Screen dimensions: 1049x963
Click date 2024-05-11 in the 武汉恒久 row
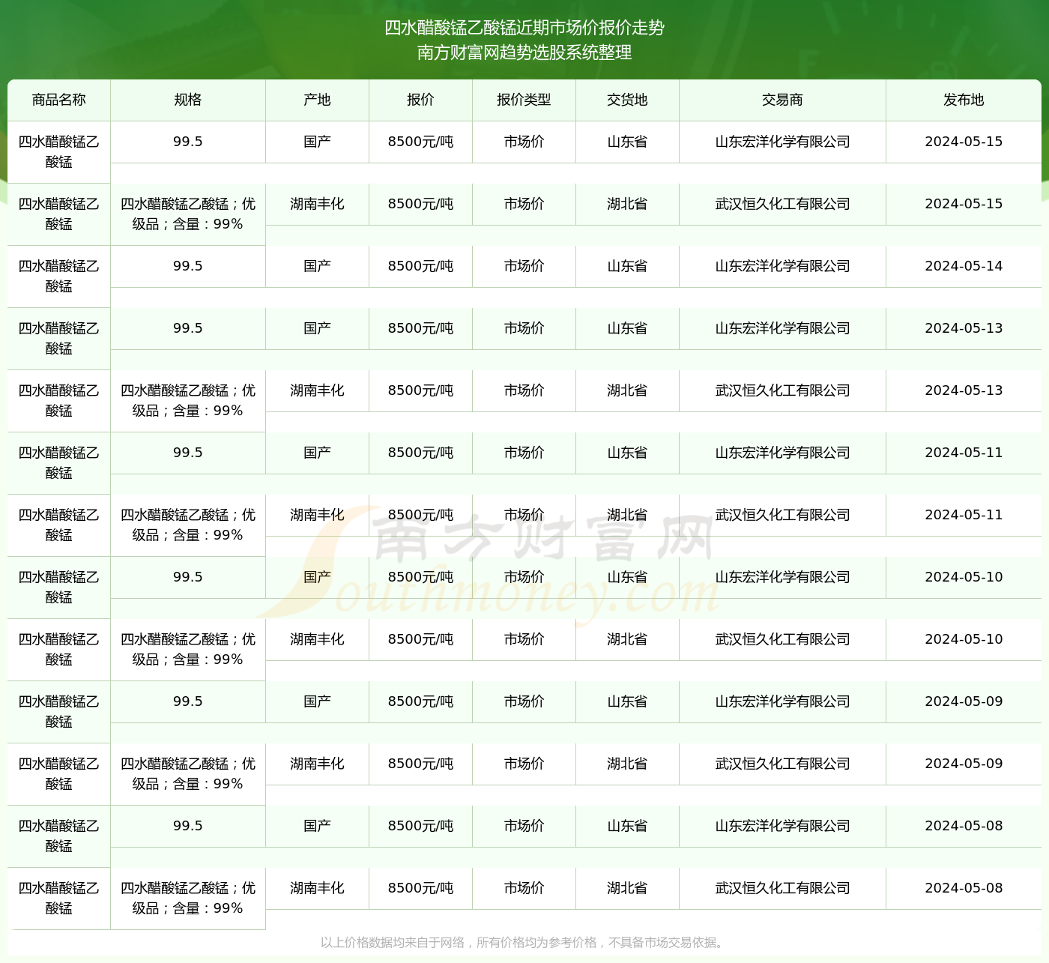(964, 515)
